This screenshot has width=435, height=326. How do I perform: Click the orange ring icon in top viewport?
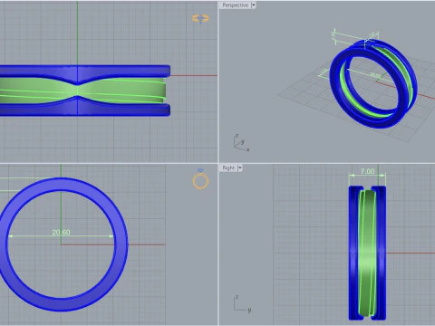tap(200, 18)
